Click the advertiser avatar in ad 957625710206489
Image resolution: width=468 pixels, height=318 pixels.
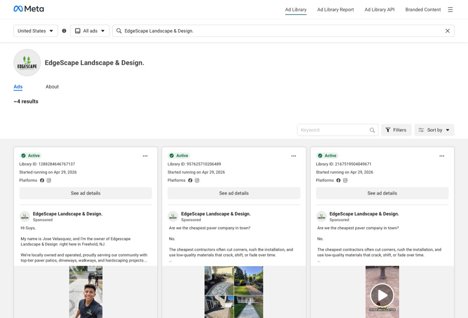[x=173, y=216]
